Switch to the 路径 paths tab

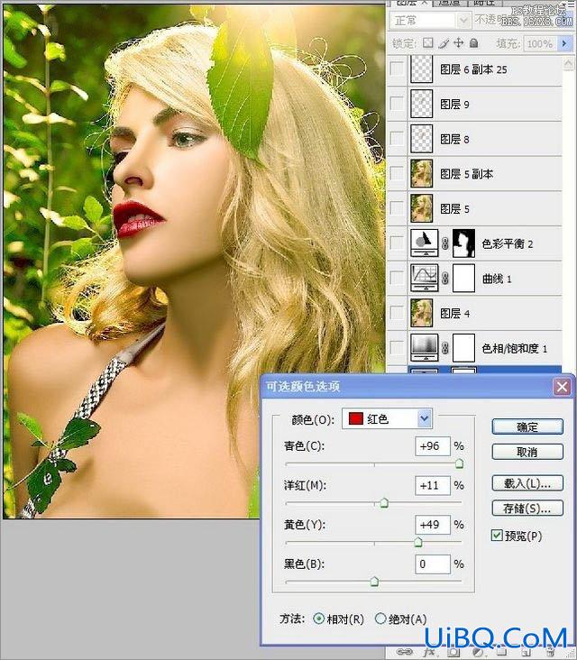click(x=484, y=3)
